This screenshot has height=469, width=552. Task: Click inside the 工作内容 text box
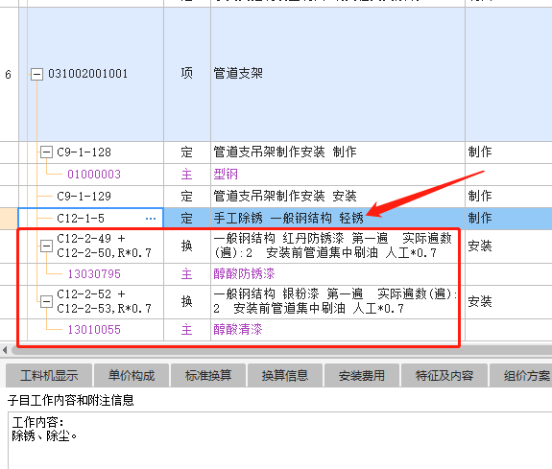[x=280, y=441]
